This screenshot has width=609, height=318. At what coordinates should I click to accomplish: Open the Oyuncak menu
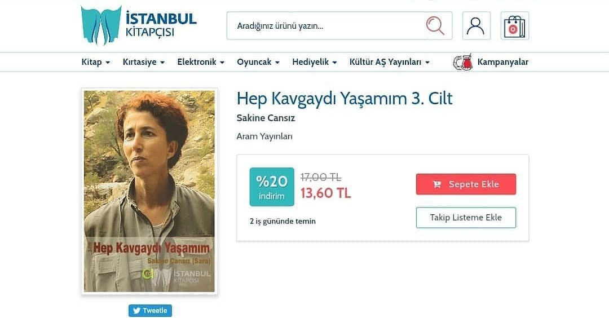(x=258, y=62)
